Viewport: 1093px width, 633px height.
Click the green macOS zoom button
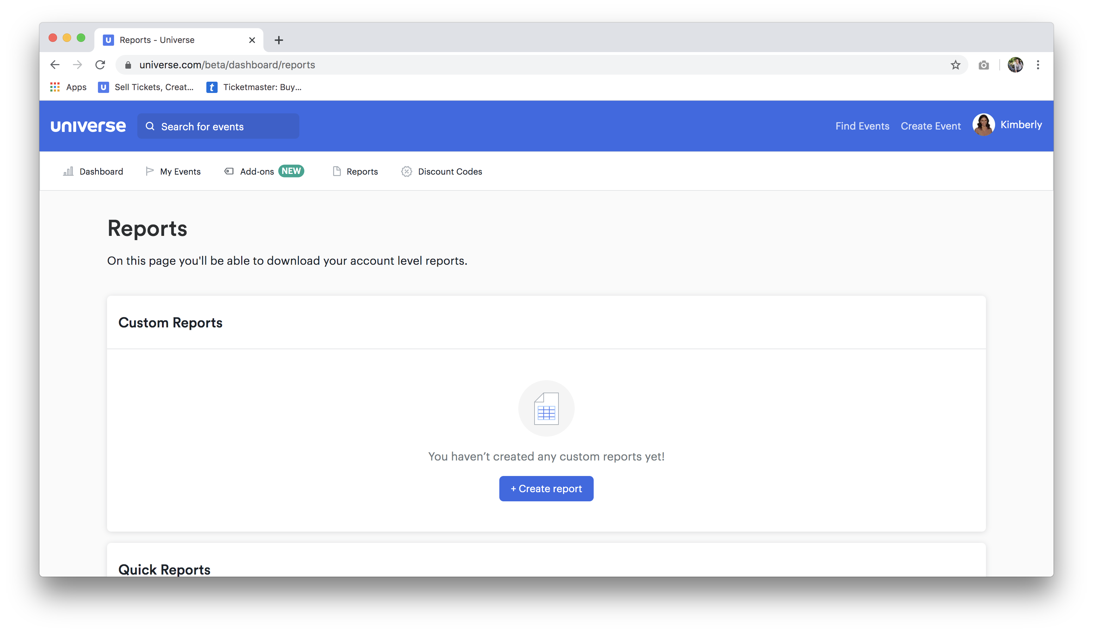click(x=81, y=38)
